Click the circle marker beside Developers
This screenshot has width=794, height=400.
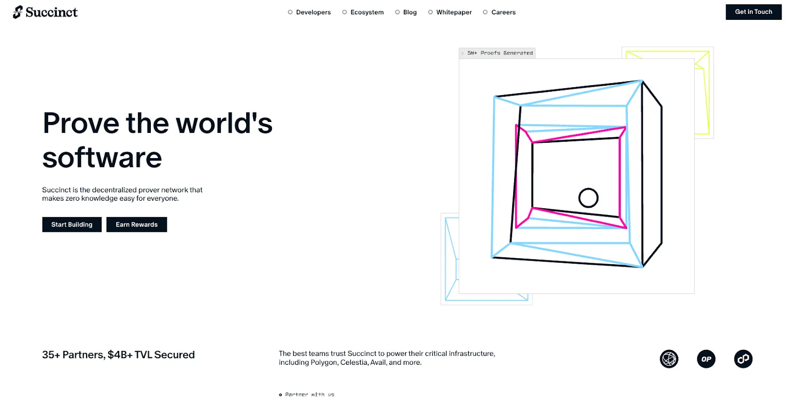point(290,12)
